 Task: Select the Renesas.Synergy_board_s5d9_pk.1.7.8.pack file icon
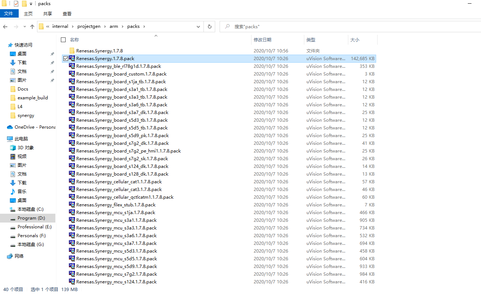(x=72, y=136)
